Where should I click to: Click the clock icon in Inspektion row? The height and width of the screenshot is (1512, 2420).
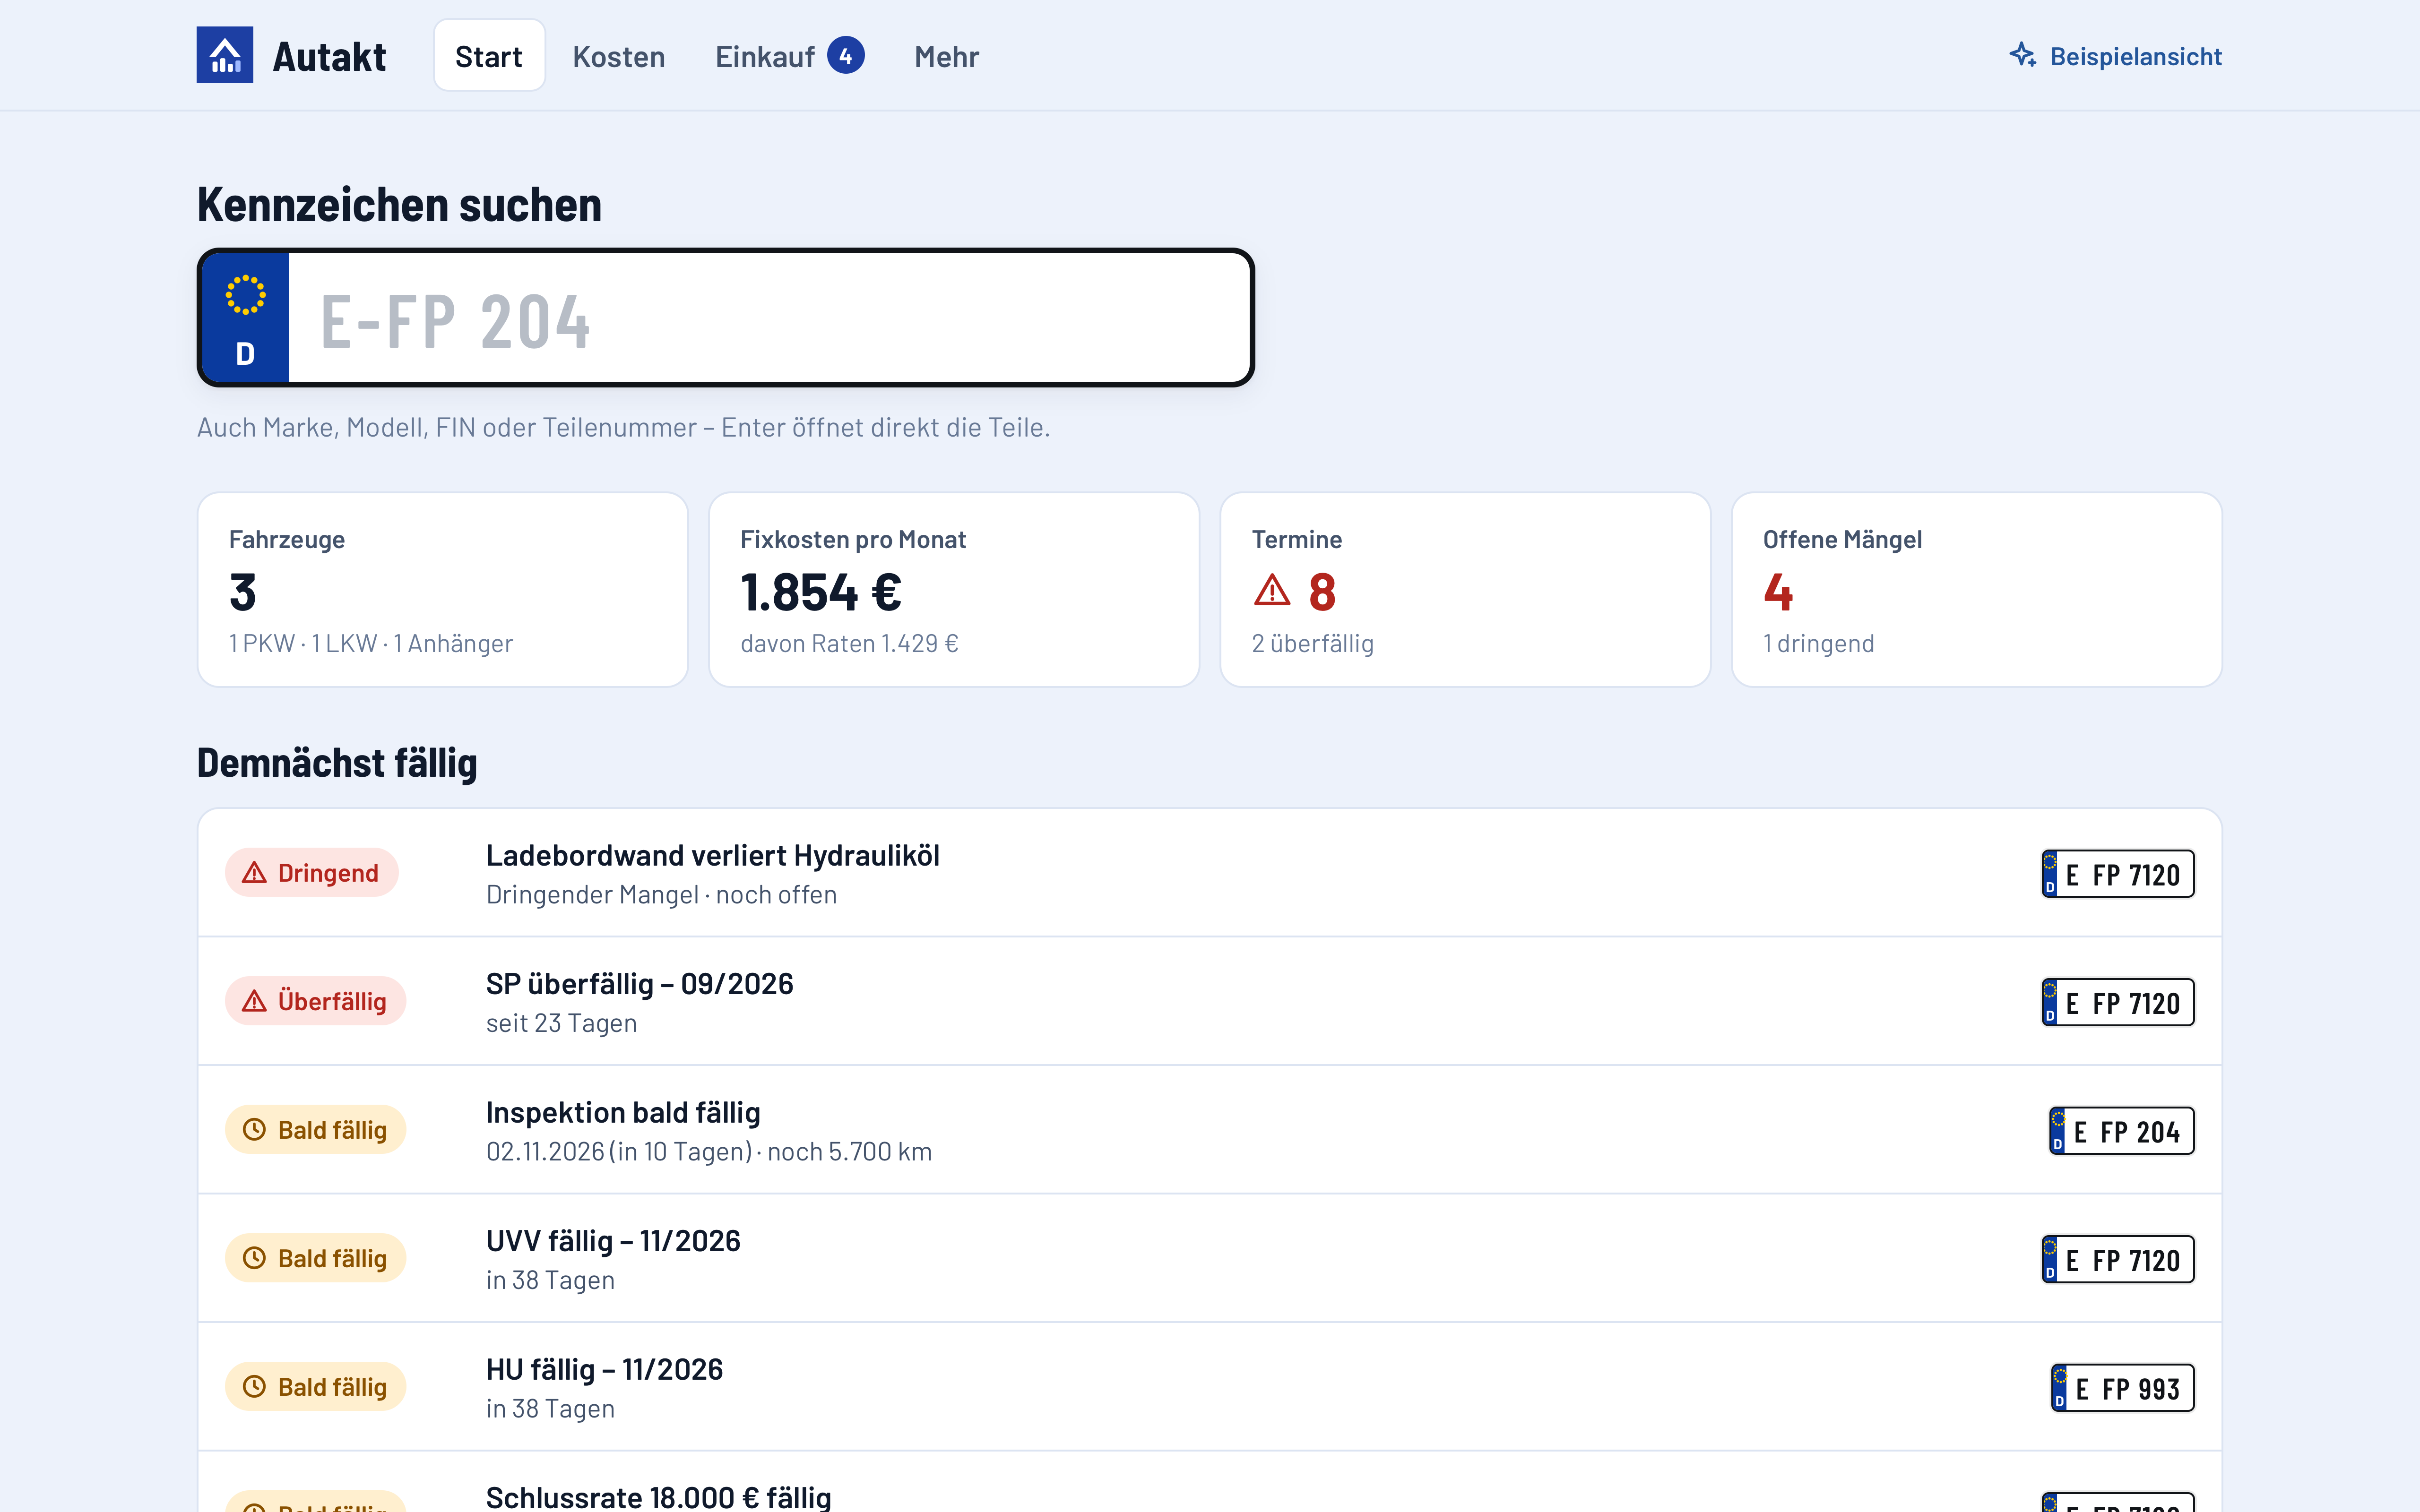tap(255, 1130)
